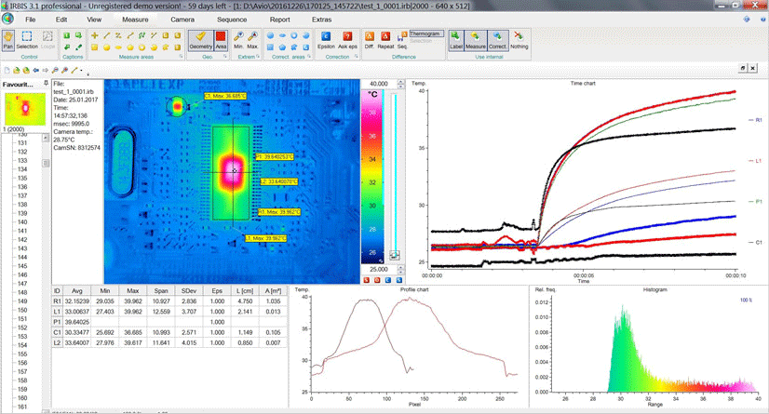
Task: Open the Measure menu
Action: point(135,20)
